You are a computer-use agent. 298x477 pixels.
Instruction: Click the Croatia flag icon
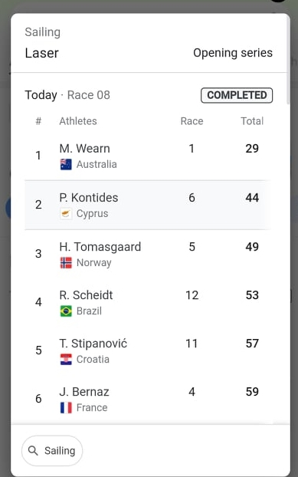click(66, 359)
